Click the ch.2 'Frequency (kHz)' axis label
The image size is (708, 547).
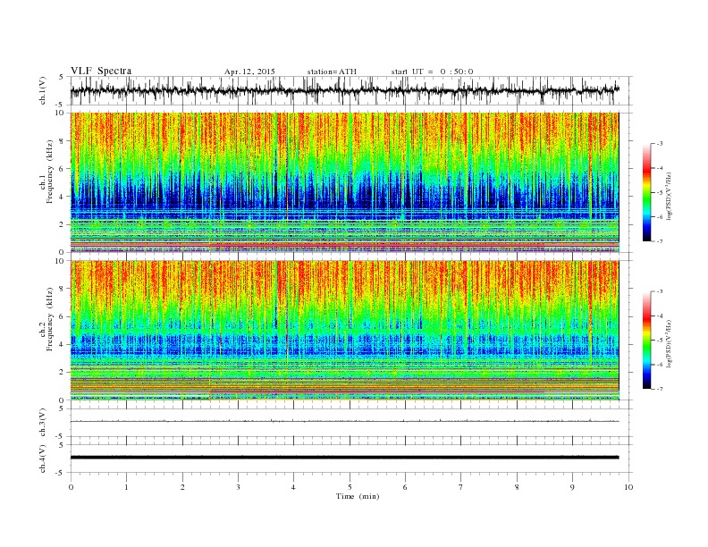[50, 319]
